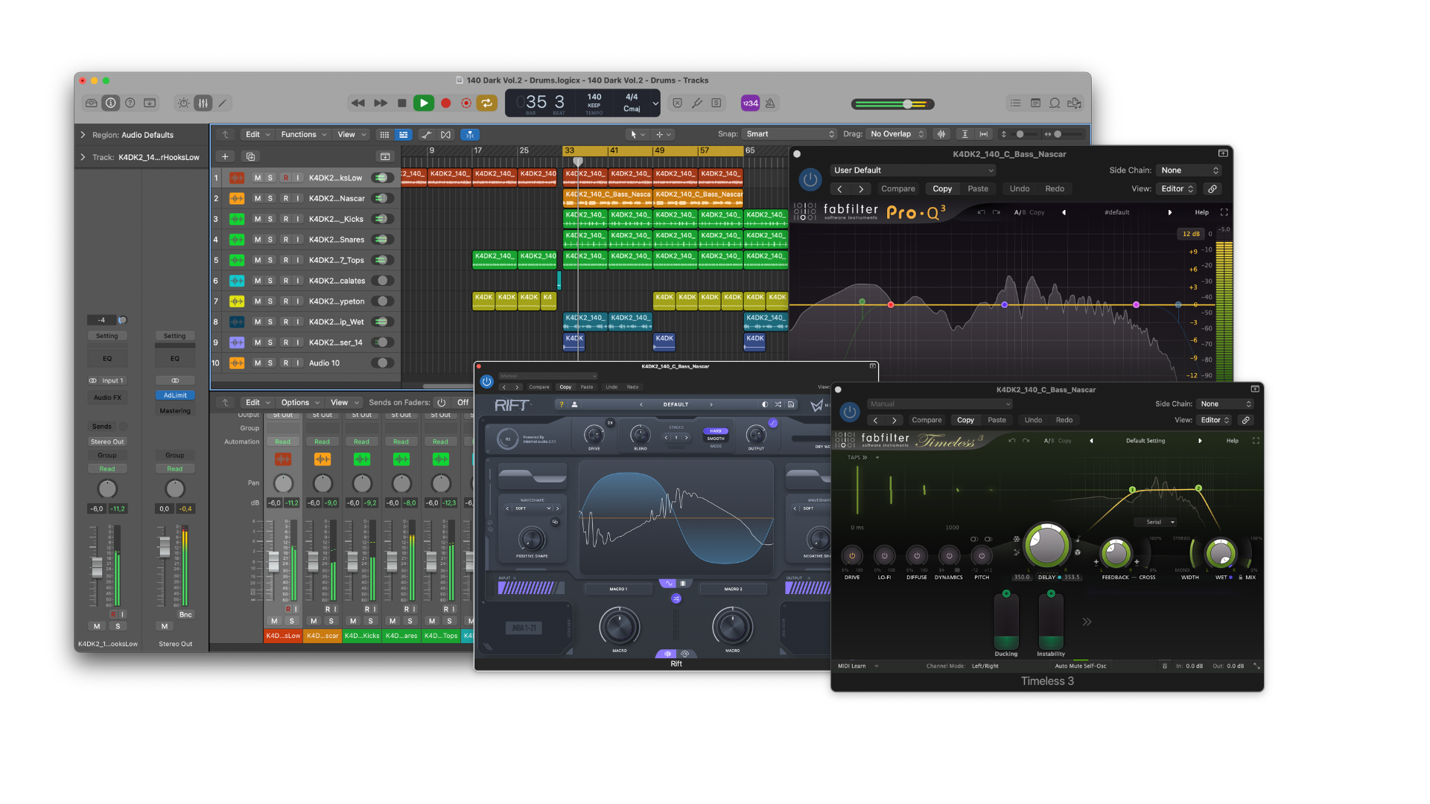The height and width of the screenshot is (804, 1430).
Task: Open the Functions menu in the tracks area
Action: pyautogui.click(x=303, y=135)
